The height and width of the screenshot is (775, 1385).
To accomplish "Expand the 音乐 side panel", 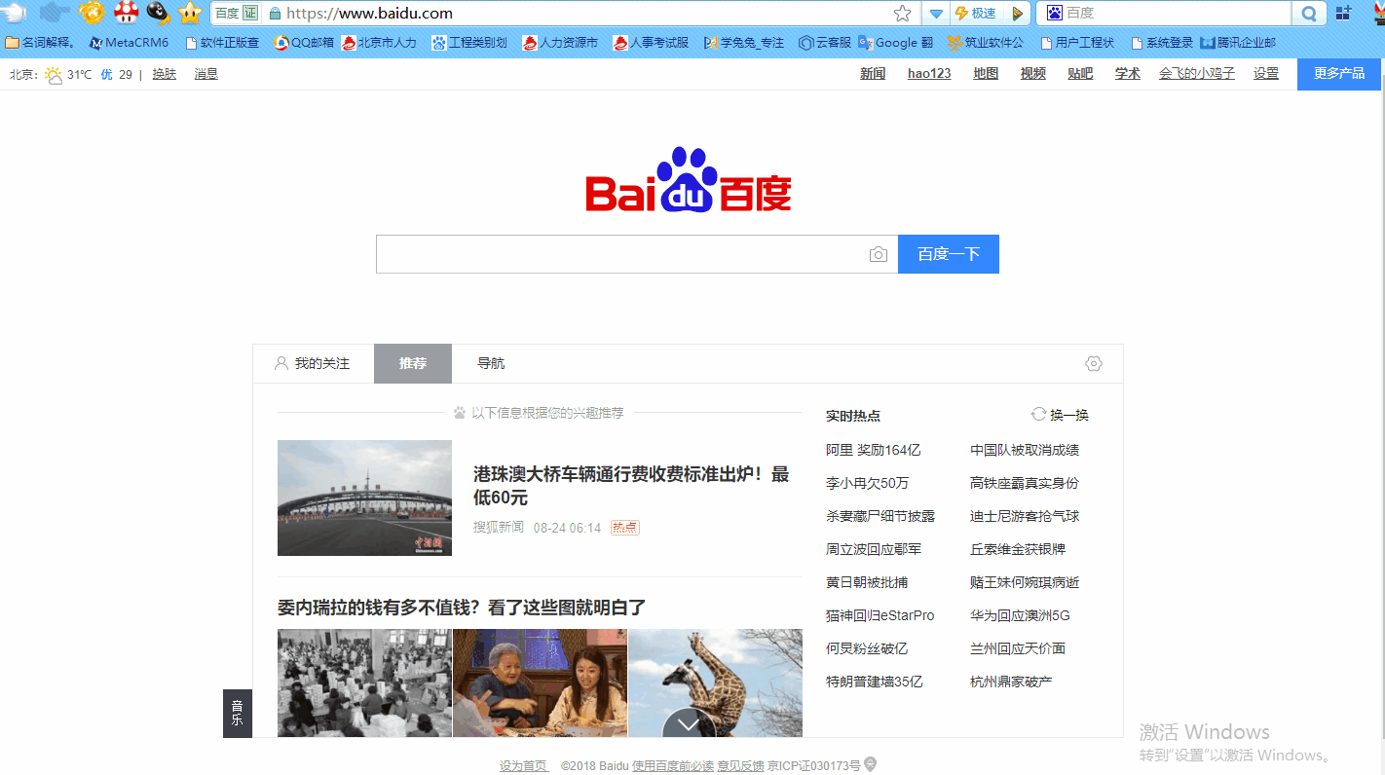I will 237,713.
